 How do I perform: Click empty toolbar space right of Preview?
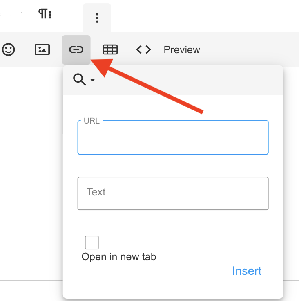[x=249, y=50]
